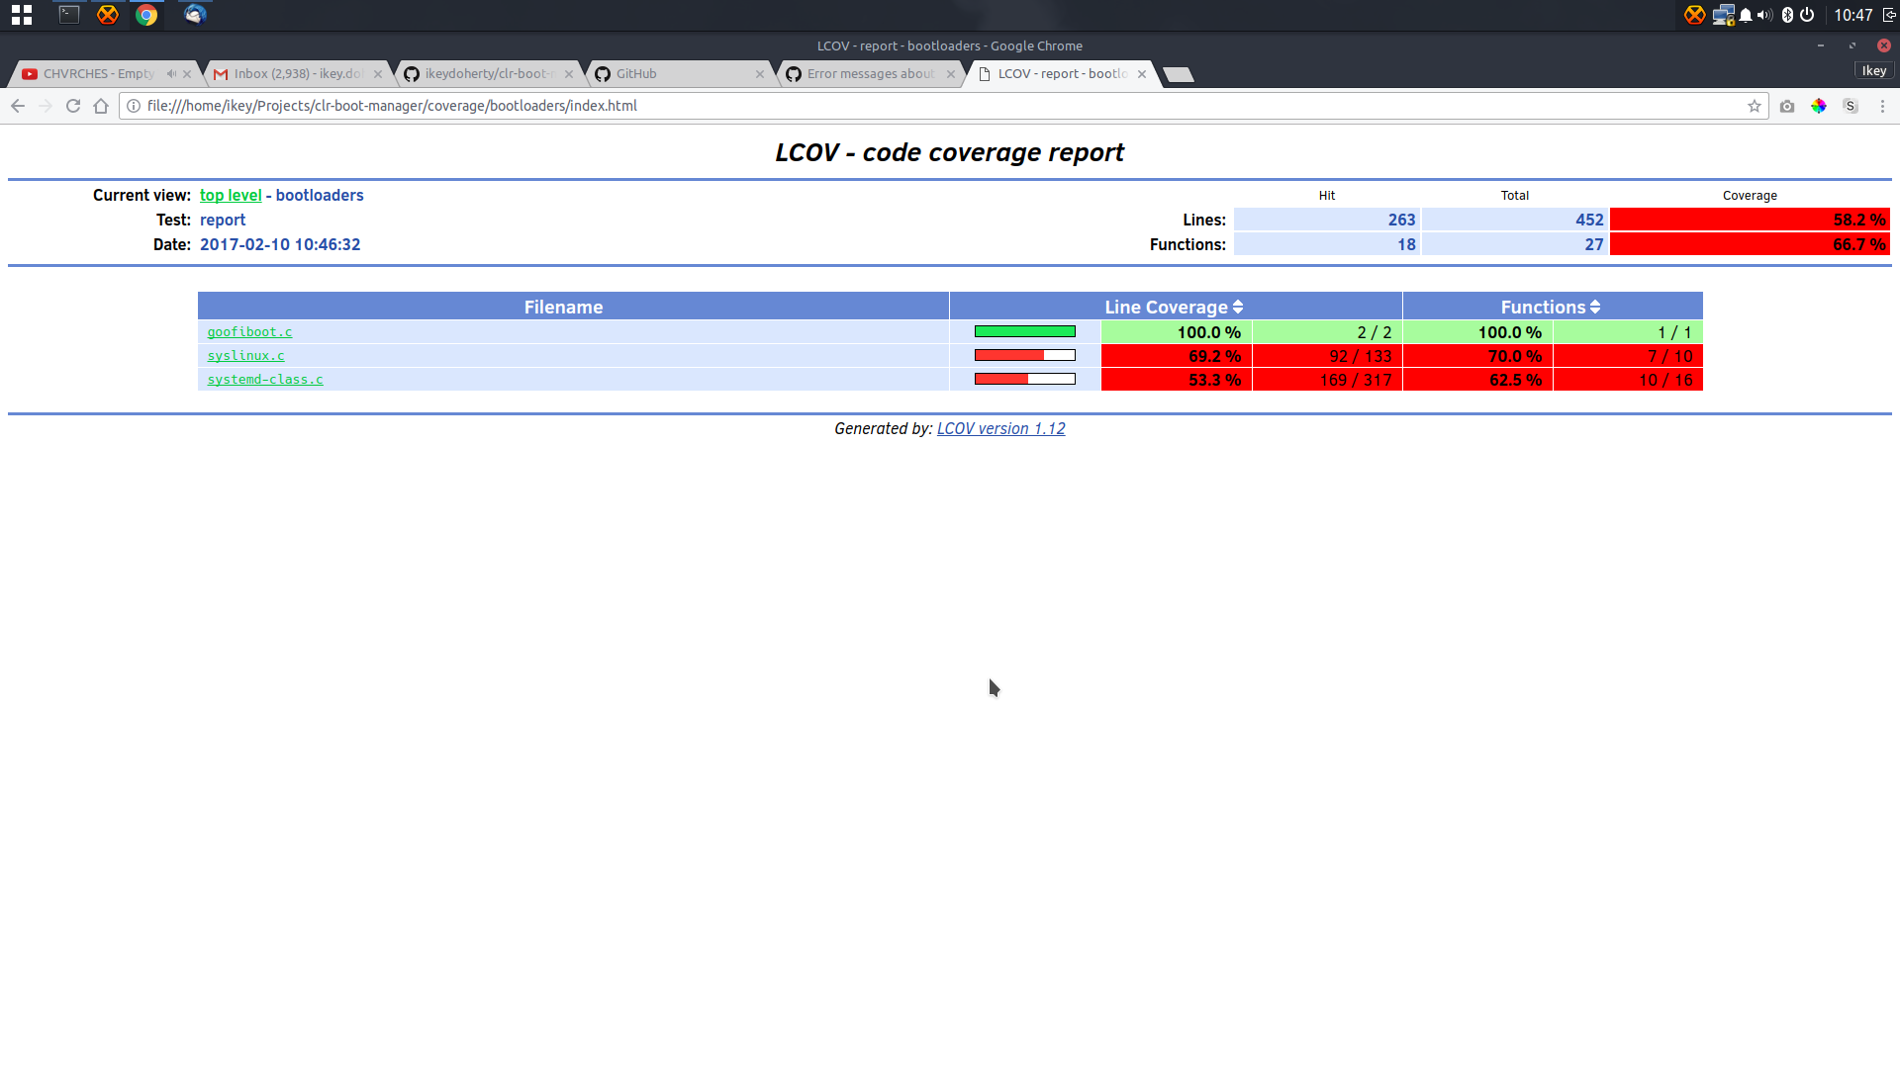Image resolution: width=1900 pixels, height=1068 pixels.
Task: Open the network tray indicator
Action: 1724,15
